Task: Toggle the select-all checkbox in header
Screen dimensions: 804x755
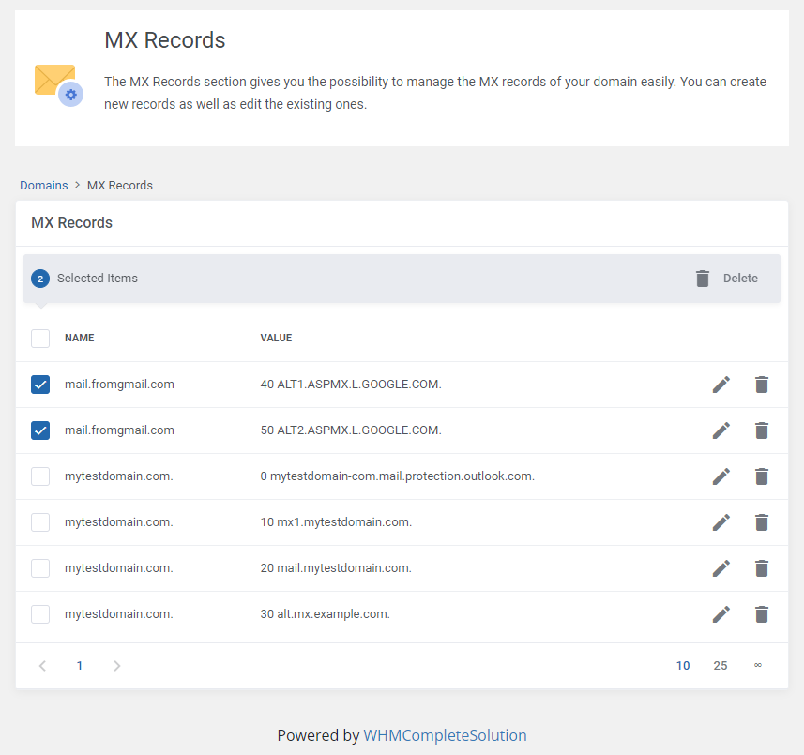Action: click(x=40, y=339)
